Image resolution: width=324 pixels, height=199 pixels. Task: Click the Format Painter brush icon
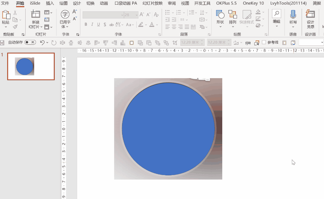point(15,27)
